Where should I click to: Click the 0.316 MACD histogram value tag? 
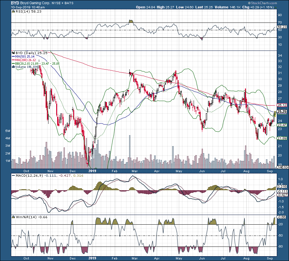coord(282,187)
